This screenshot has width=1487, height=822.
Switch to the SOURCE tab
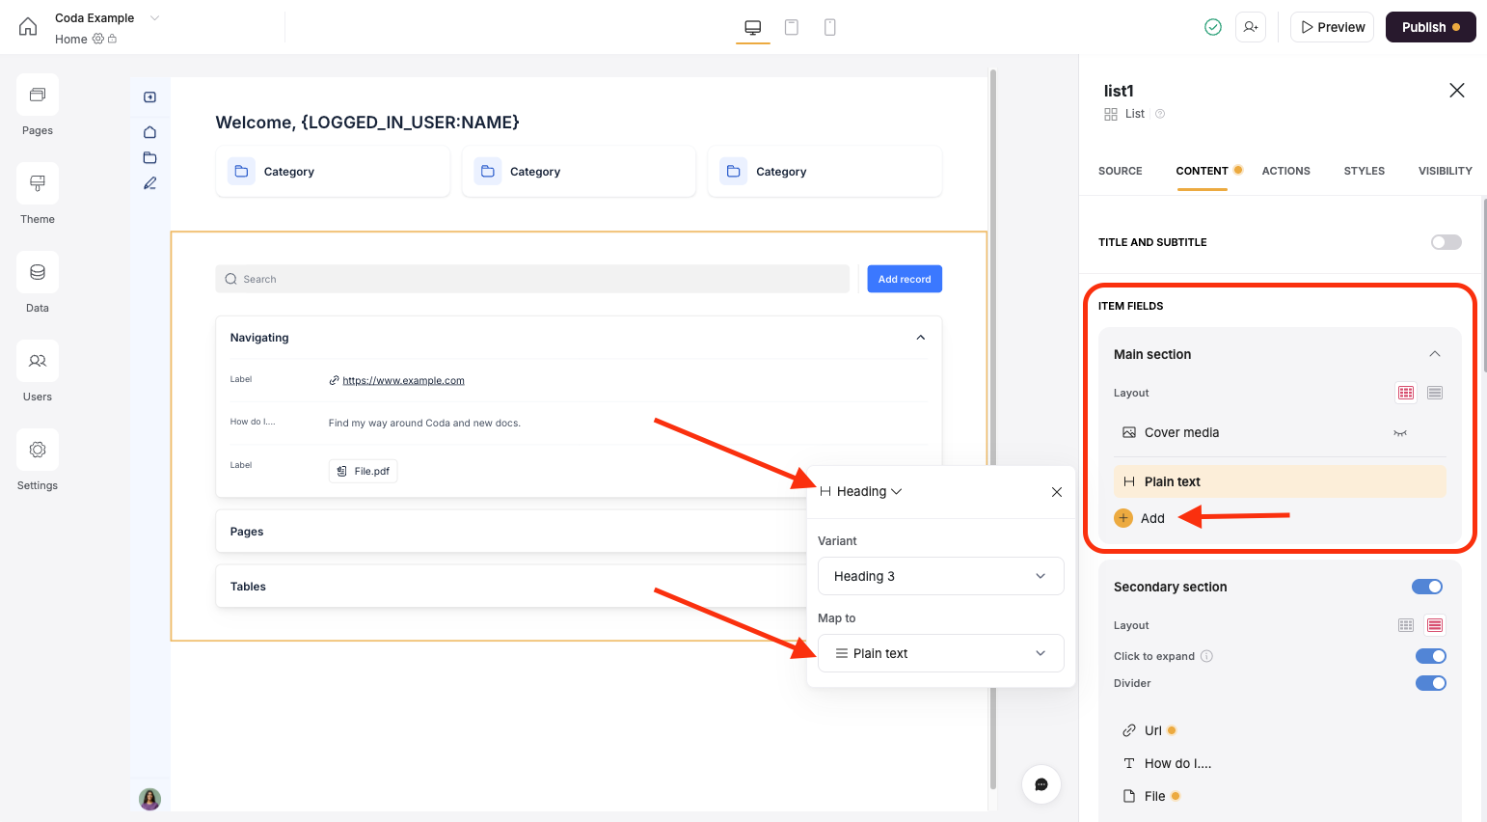[x=1121, y=171]
